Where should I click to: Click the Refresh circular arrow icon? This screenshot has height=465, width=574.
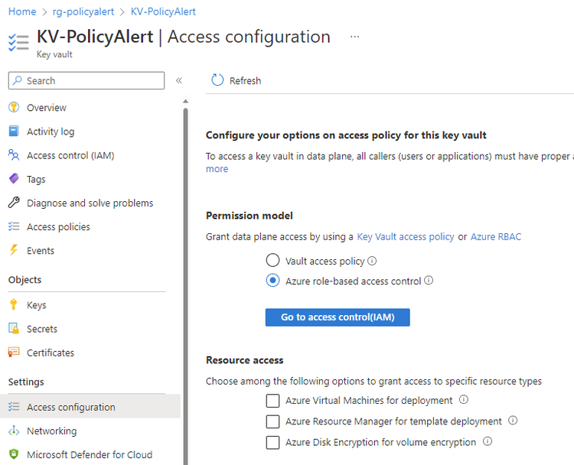(217, 80)
